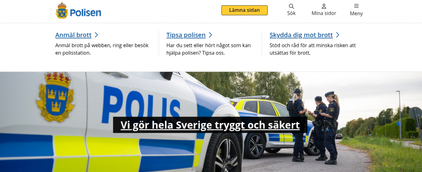Click the police officers in the photo
Viewport: 422px width, 172px height.
[313, 126]
